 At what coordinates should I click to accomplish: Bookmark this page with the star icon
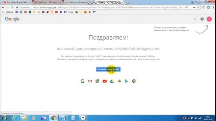198,7
